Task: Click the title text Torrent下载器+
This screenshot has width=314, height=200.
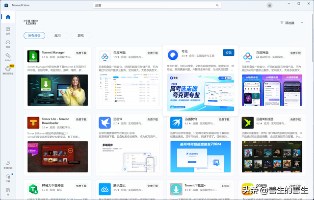Action: [195, 185]
